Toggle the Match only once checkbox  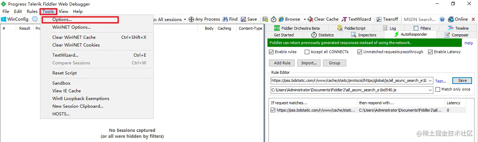438,89
